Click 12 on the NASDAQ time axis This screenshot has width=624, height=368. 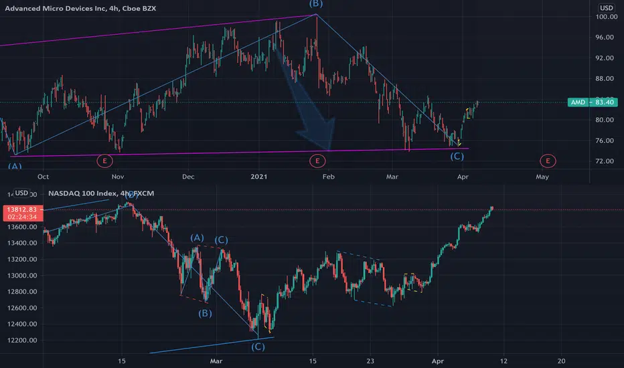(503, 361)
